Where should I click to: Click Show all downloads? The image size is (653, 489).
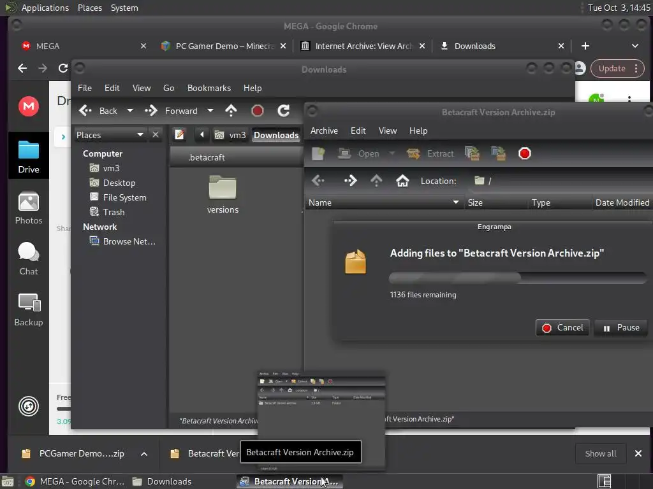[601, 453]
